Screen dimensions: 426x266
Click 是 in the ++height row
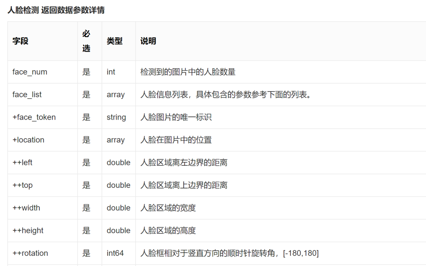tap(86, 230)
